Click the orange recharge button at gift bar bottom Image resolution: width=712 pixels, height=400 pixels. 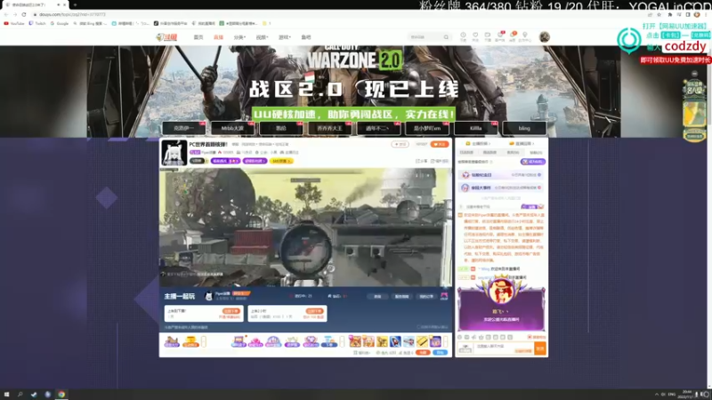(x=423, y=352)
